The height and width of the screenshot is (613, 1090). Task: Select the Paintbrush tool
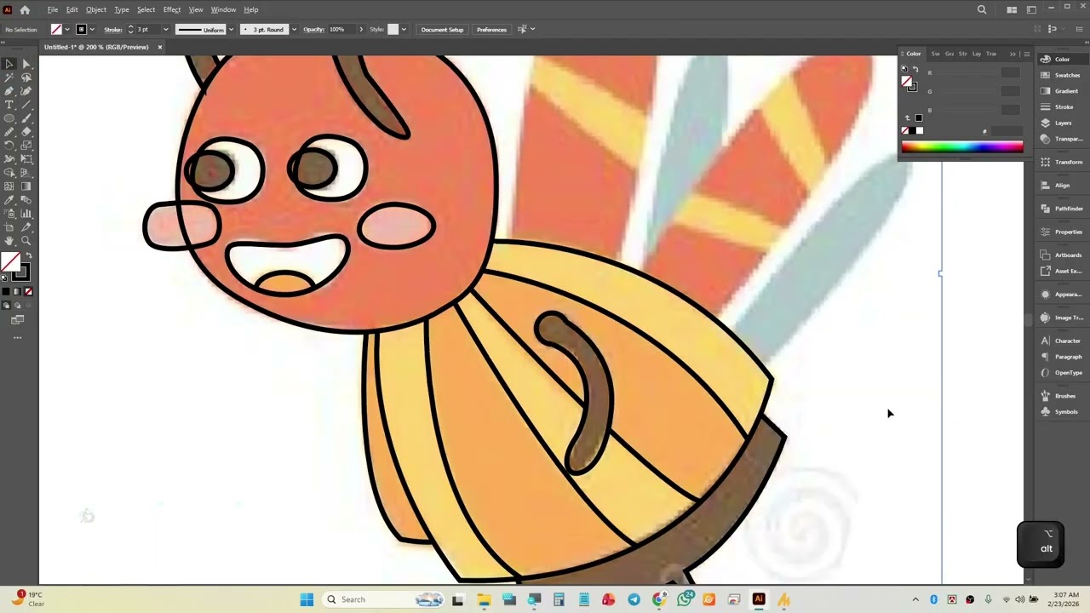point(26,118)
